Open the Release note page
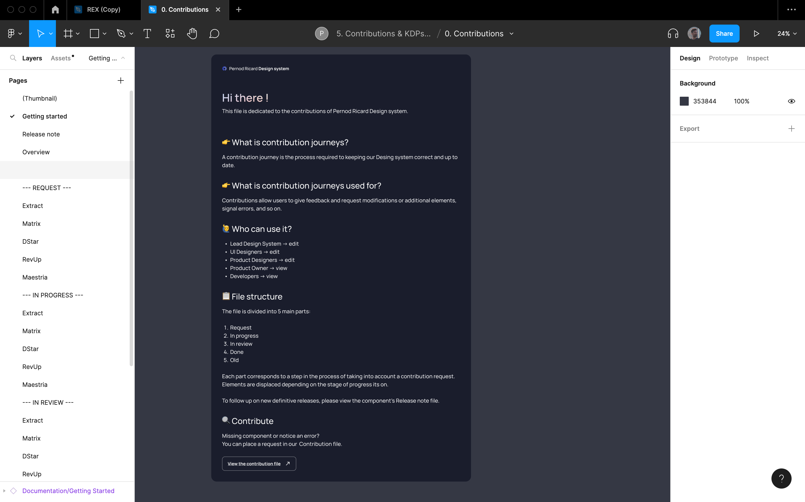 (41, 134)
